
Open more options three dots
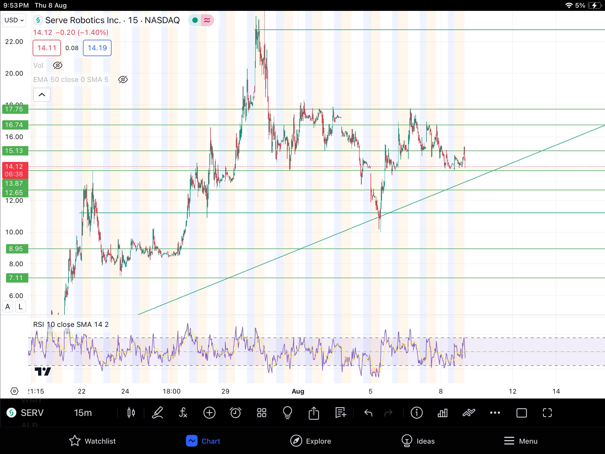(495, 413)
